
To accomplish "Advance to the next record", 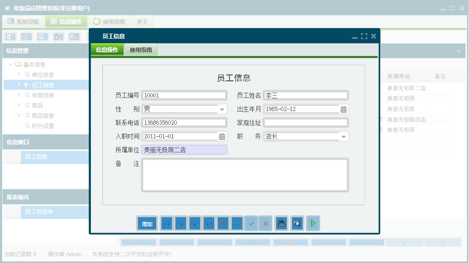I will tap(195, 223).
